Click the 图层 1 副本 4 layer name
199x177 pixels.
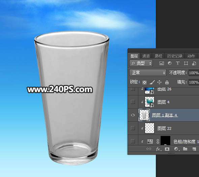coord(165,115)
